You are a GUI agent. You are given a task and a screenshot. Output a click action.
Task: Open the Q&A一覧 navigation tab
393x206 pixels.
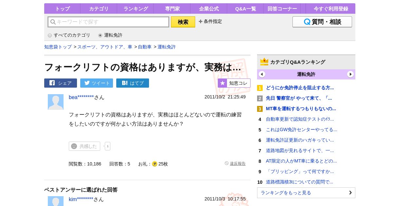[x=246, y=9]
